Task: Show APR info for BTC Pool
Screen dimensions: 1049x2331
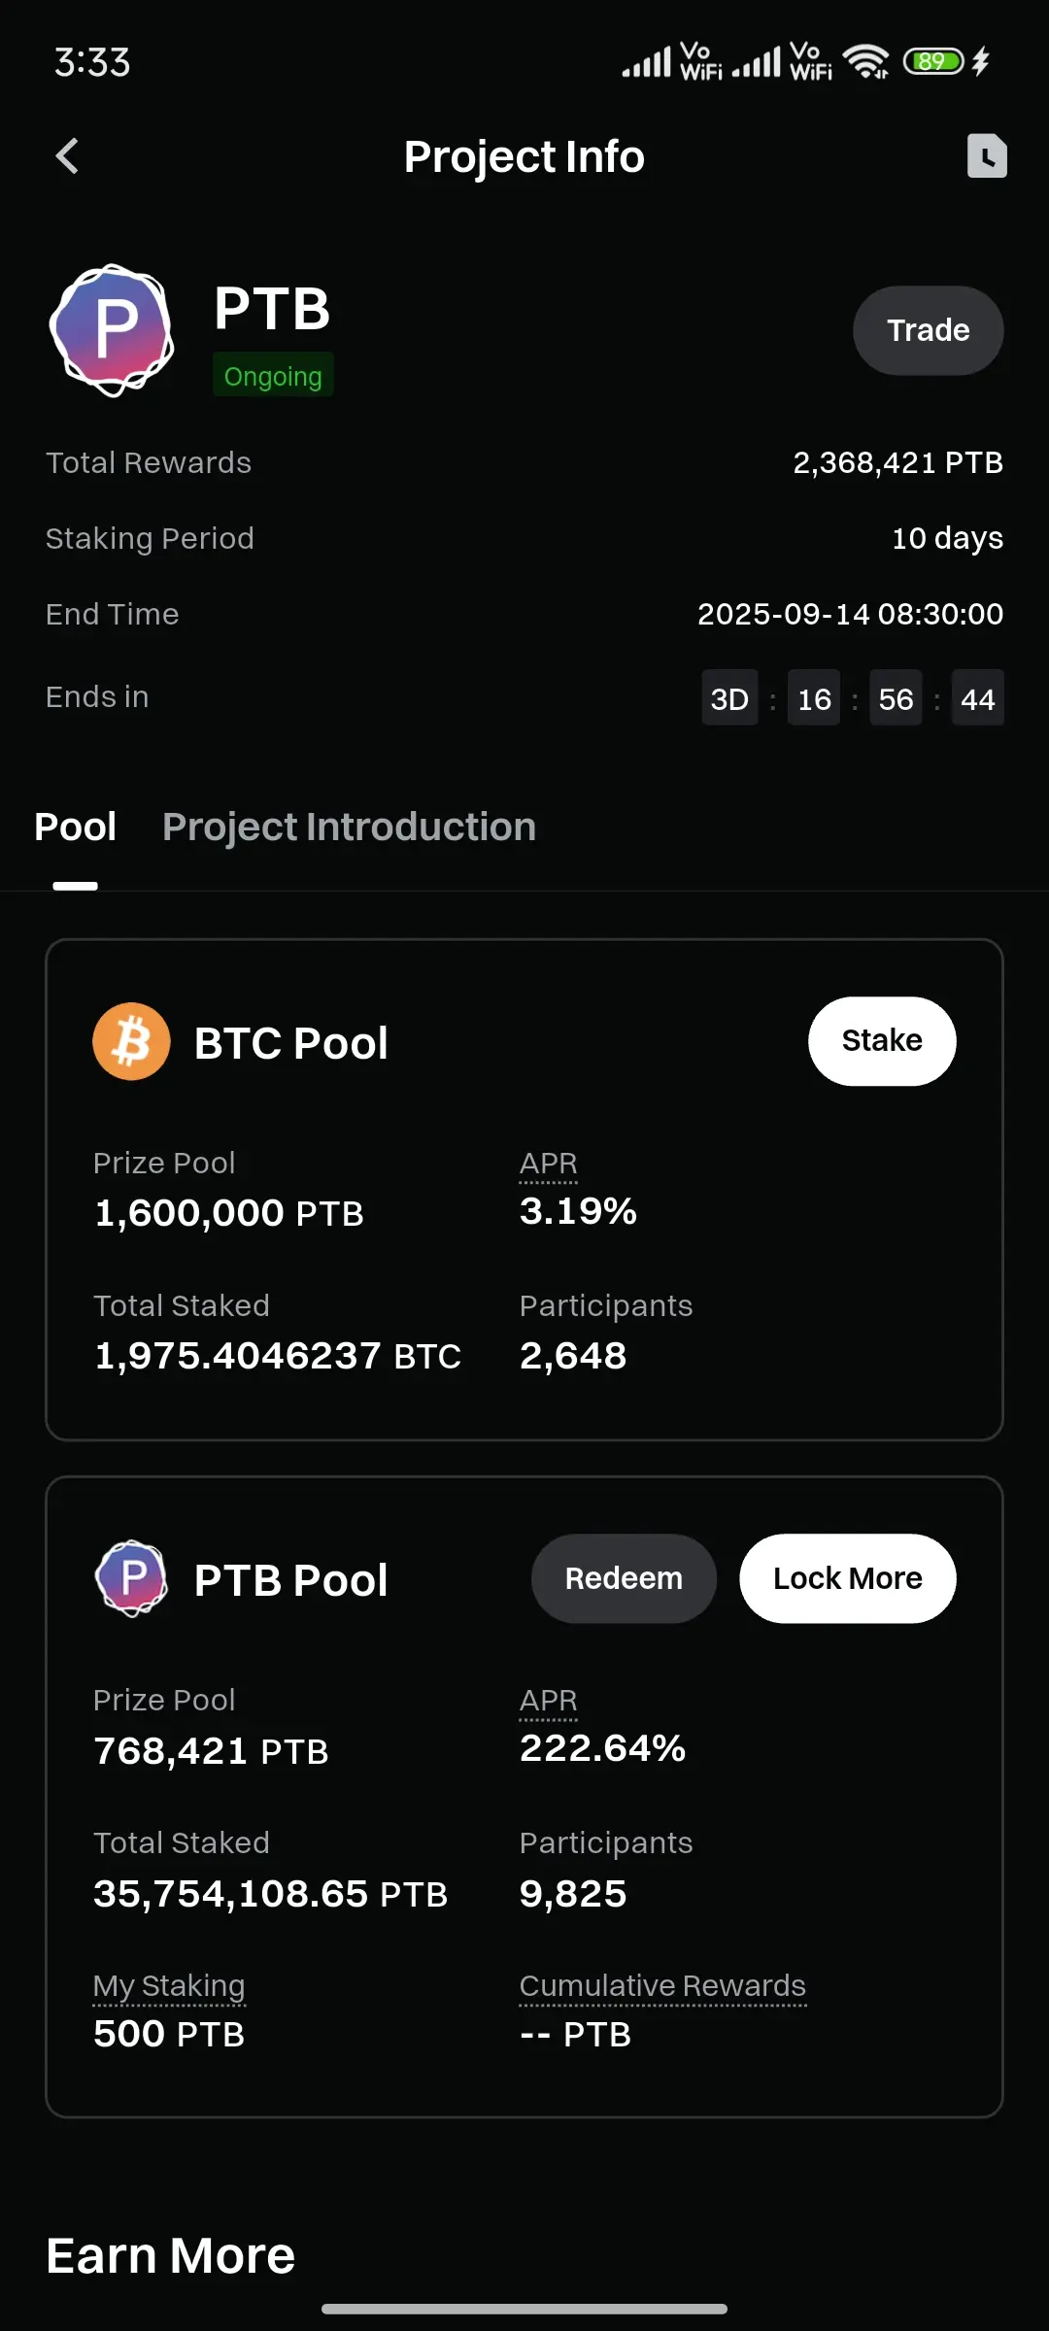Action: [548, 1164]
